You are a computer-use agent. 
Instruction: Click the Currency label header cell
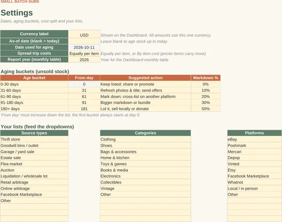[34, 34]
